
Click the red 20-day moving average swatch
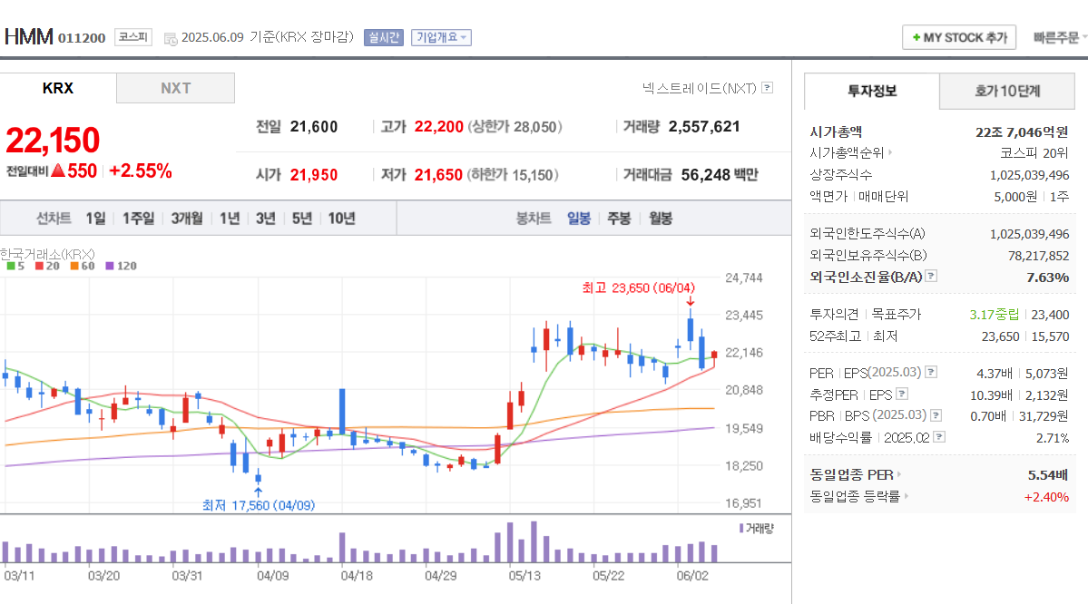click(x=39, y=266)
